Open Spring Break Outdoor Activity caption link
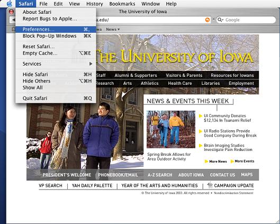The width and height of the screenshot is (280, 224). [x=169, y=157]
